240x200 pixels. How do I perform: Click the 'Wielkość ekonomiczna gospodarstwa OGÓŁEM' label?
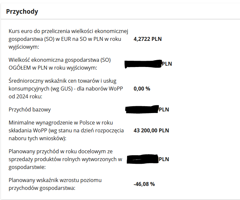[x=60, y=64]
